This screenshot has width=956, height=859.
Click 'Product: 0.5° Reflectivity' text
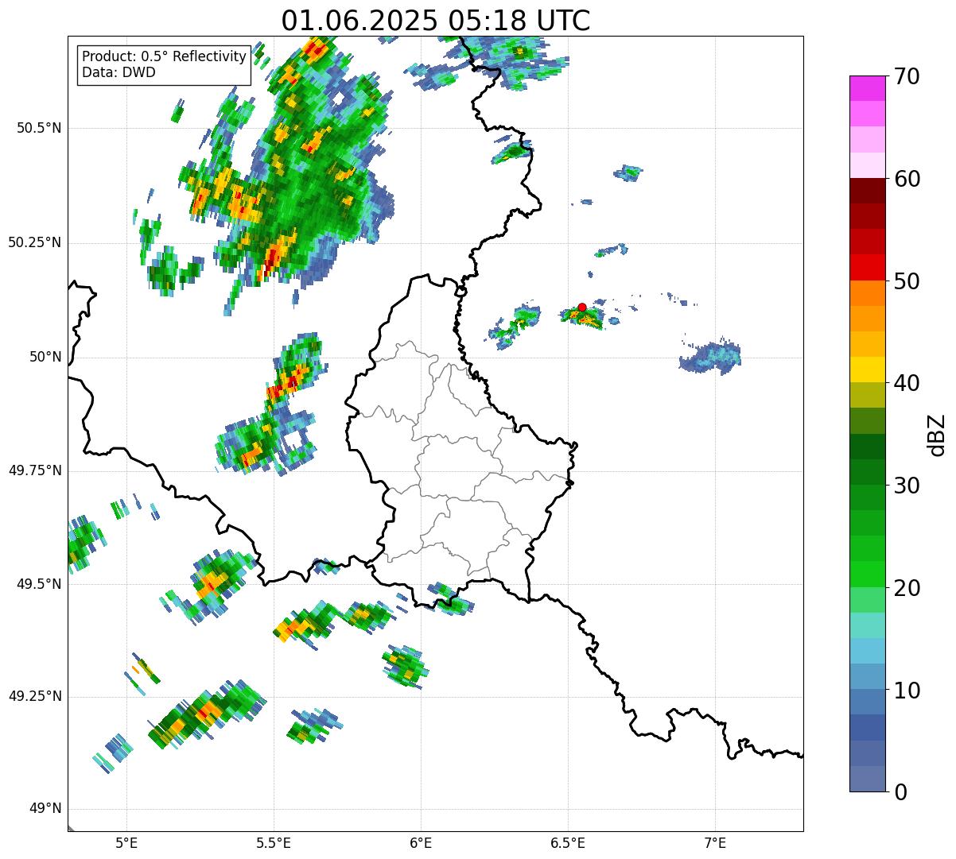click(165, 57)
